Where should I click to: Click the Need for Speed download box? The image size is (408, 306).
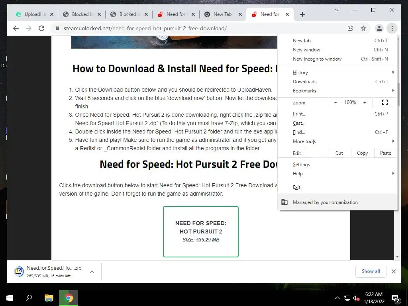201,231
